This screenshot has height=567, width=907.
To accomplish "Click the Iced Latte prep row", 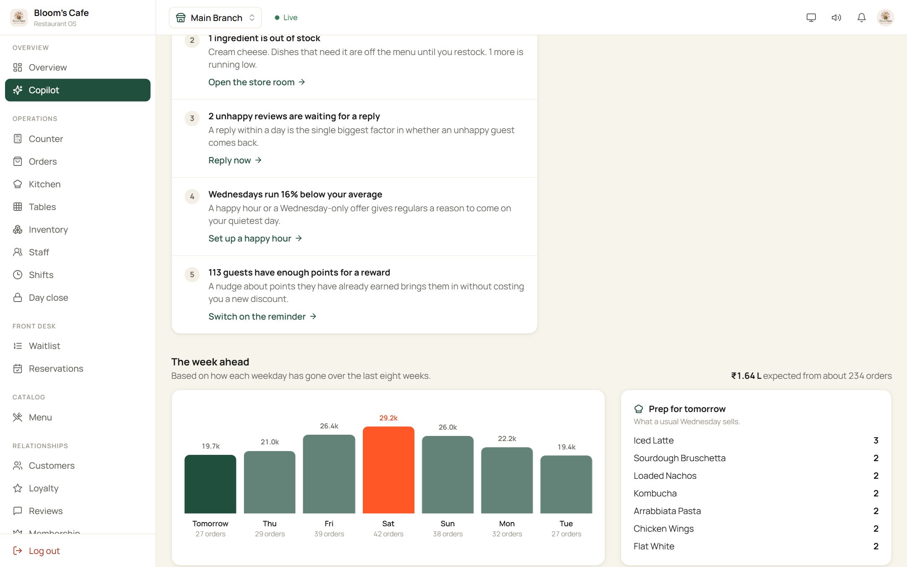I will (x=756, y=441).
